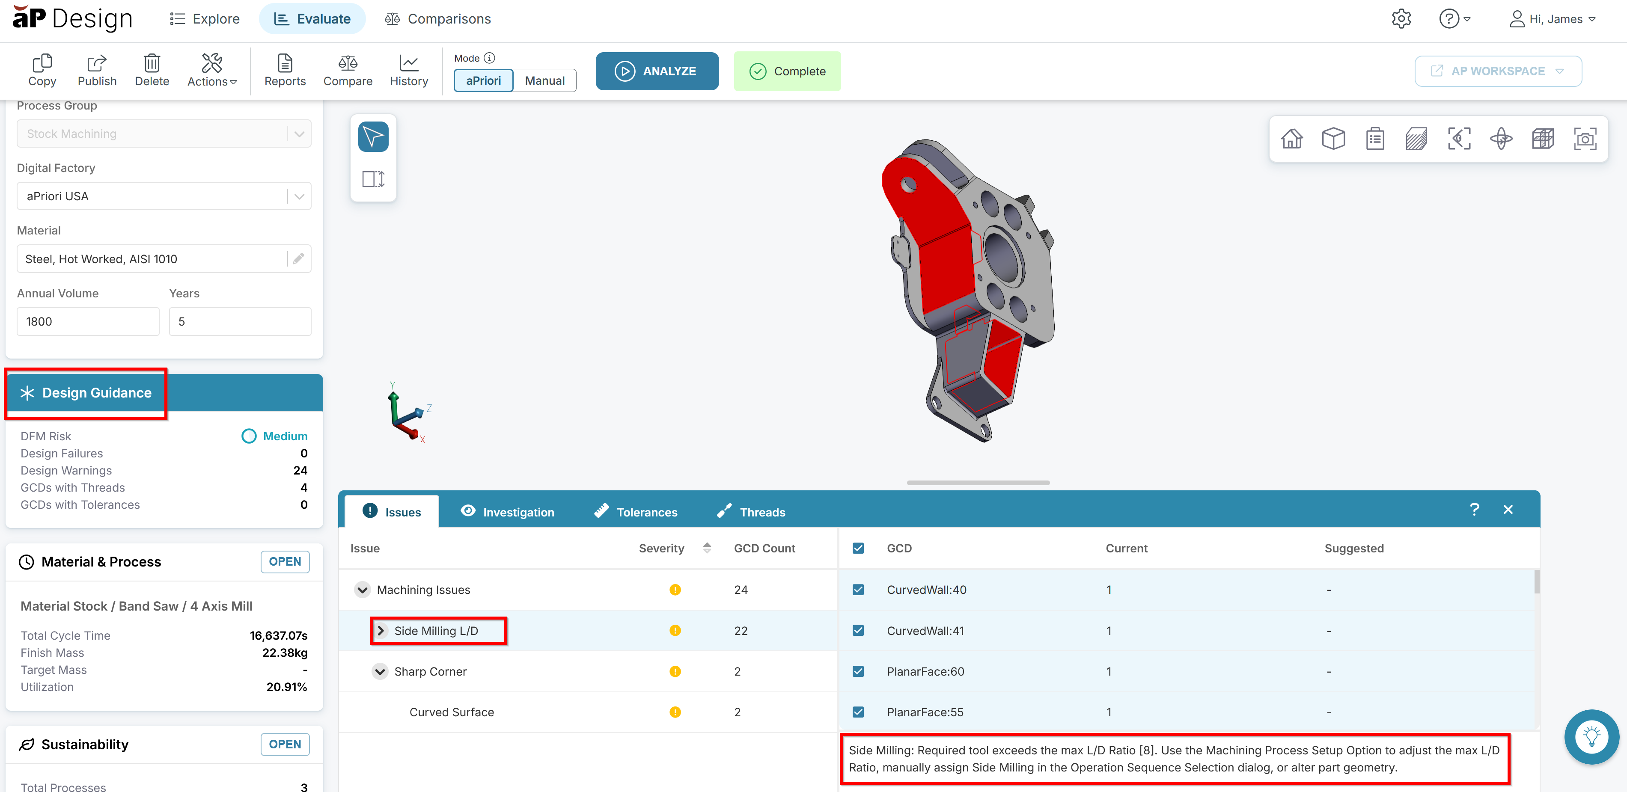This screenshot has height=792, width=1627.
Task: Go to the Comparisons tab
Action: pyautogui.click(x=438, y=19)
